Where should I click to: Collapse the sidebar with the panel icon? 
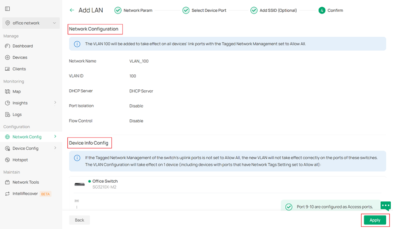(x=8, y=9)
